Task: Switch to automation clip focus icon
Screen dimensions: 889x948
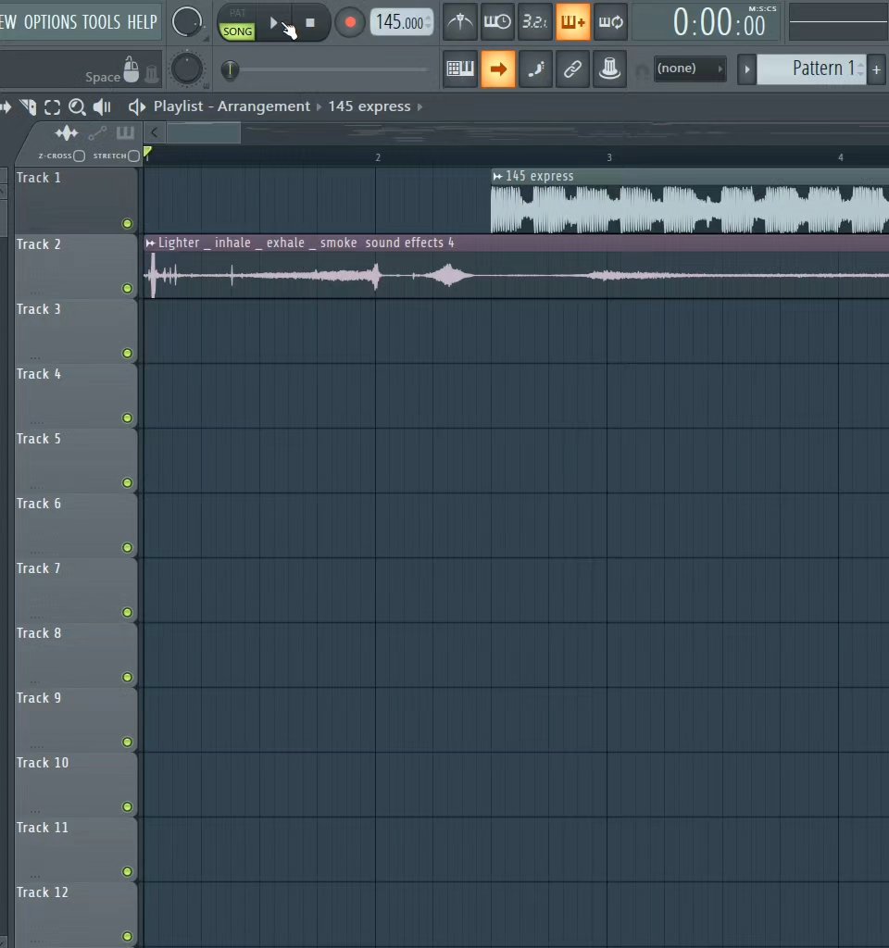Action: point(96,133)
